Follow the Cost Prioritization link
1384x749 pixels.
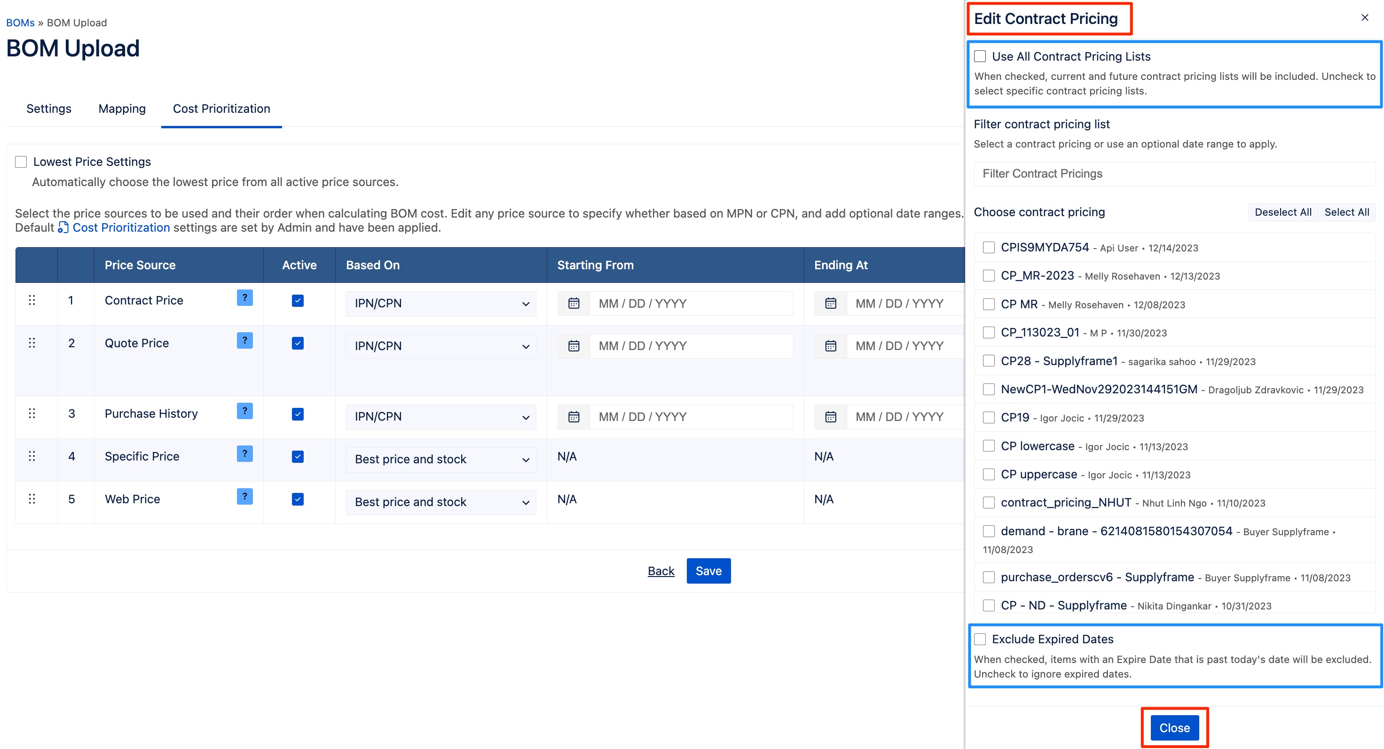pyautogui.click(x=120, y=227)
